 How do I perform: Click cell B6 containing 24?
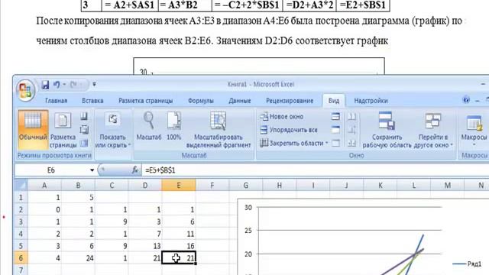tap(78, 258)
